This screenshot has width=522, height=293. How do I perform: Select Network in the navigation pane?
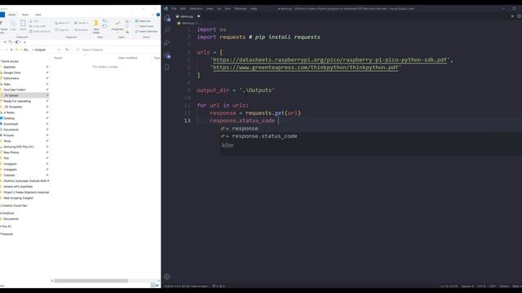[x=7, y=234]
